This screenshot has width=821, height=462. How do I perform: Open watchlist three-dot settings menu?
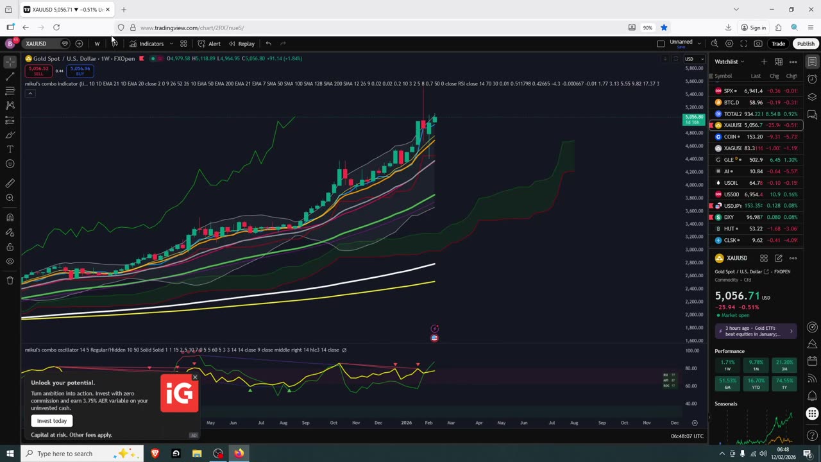coord(793,62)
